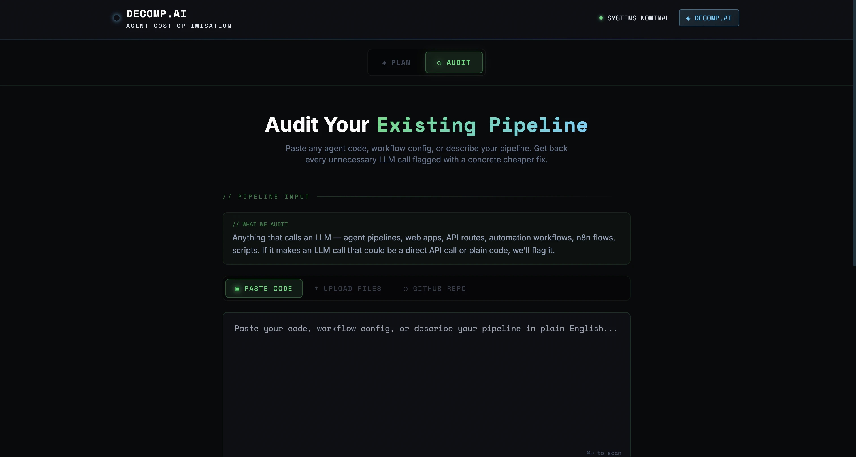The height and width of the screenshot is (457, 856).
Task: Select the AUDIT tab
Action: click(x=453, y=63)
